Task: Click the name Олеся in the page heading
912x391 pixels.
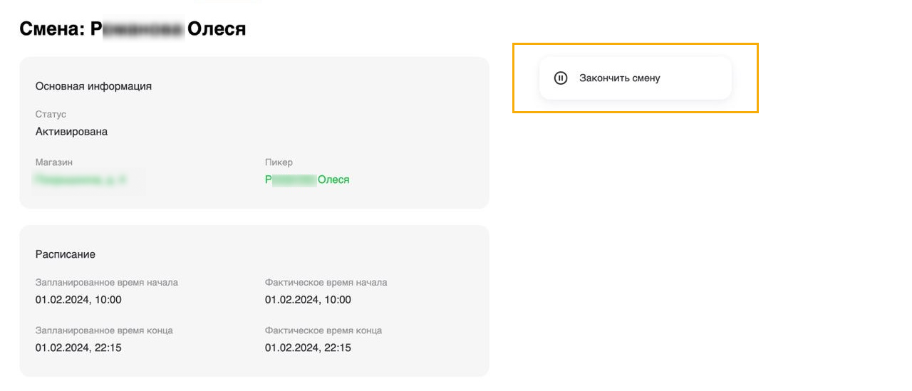Action: [x=217, y=29]
